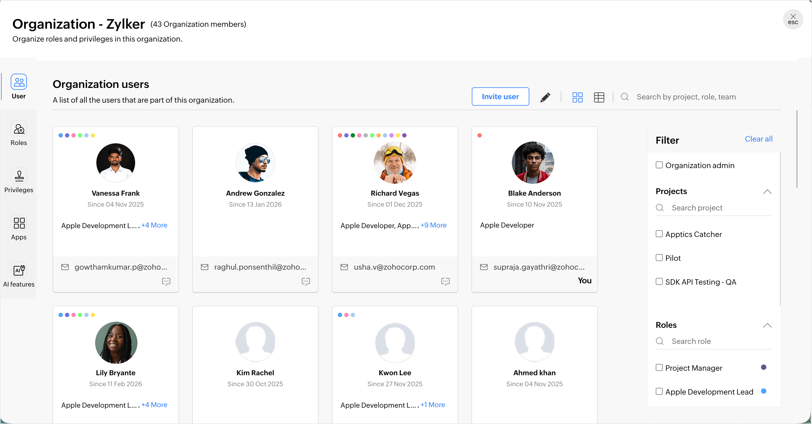
Task: Collapse the Roles filter section
Action: tap(767, 325)
